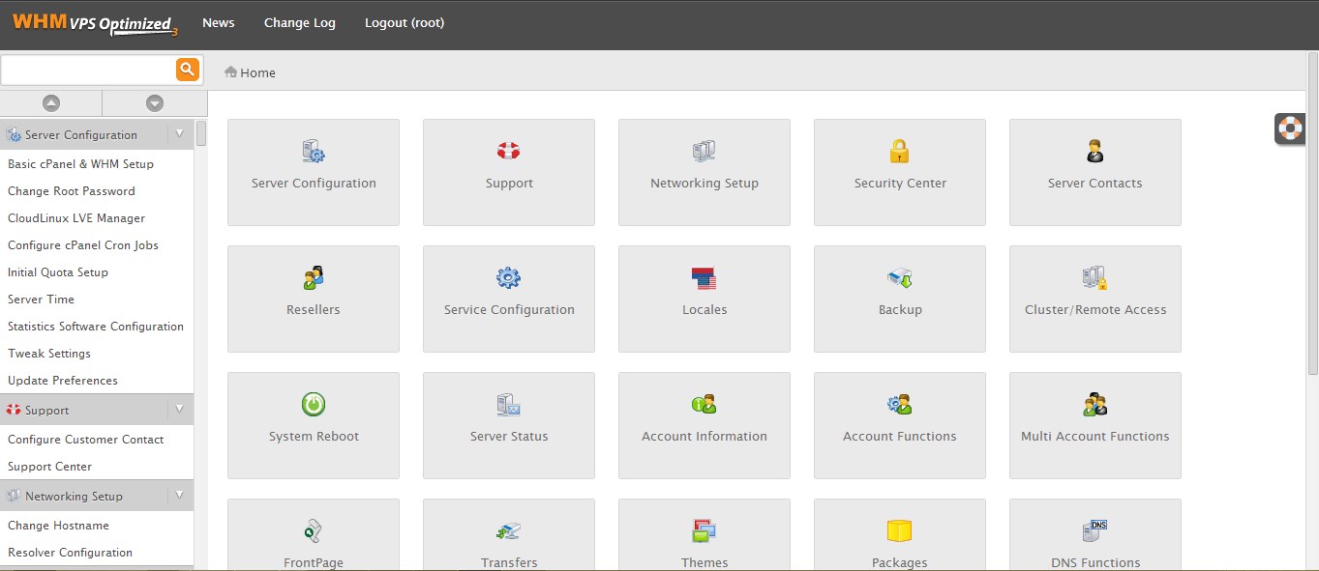Image resolution: width=1319 pixels, height=571 pixels.
Task: Open the Server Contacts tile
Action: 1095,173
